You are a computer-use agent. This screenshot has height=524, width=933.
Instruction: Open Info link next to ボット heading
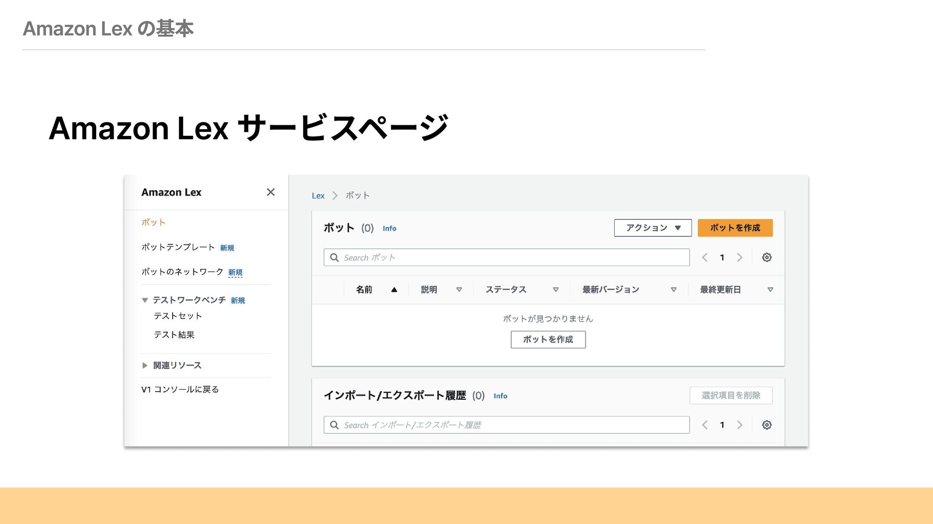pos(389,229)
